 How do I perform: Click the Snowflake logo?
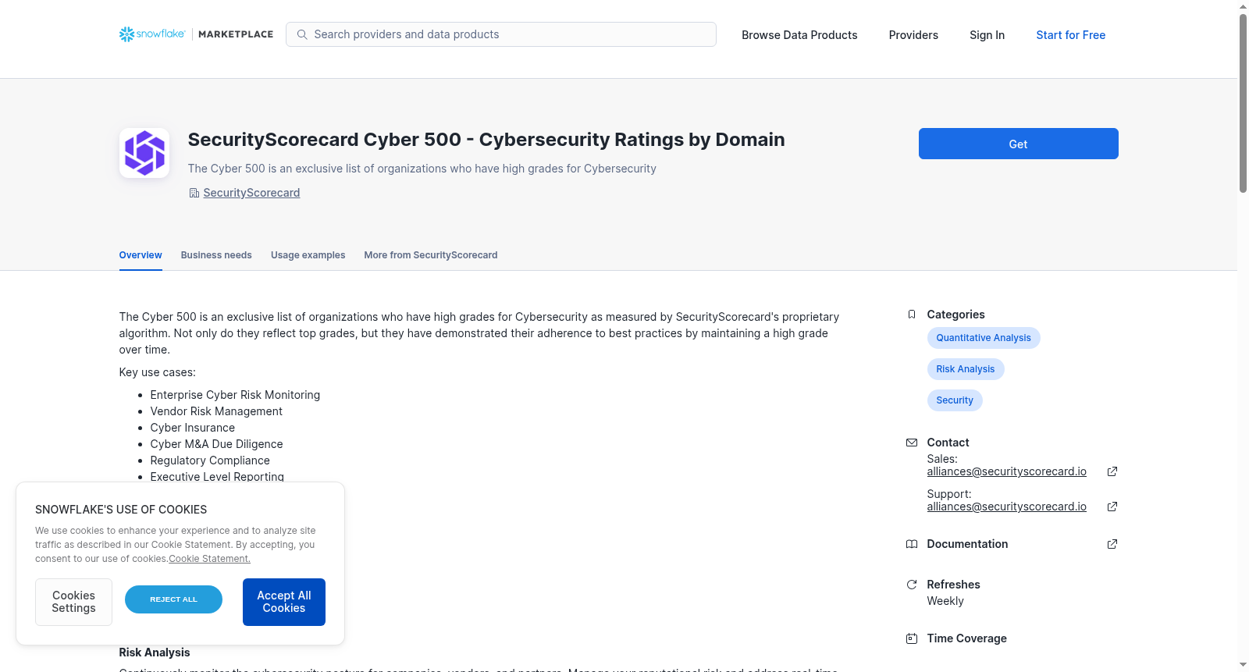[x=152, y=34]
